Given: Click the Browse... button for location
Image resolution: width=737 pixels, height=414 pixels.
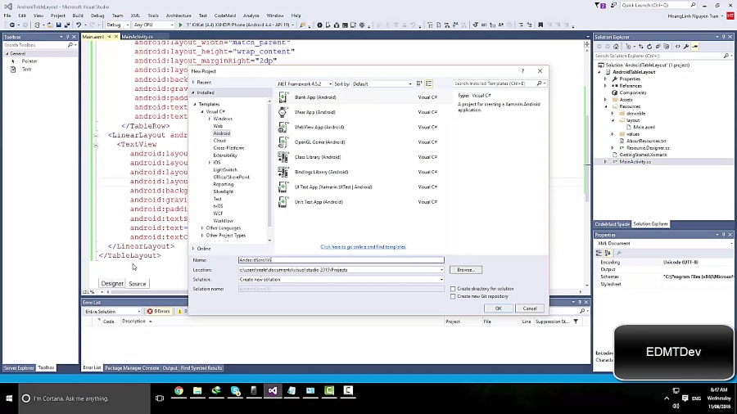Looking at the screenshot, I should (x=466, y=270).
